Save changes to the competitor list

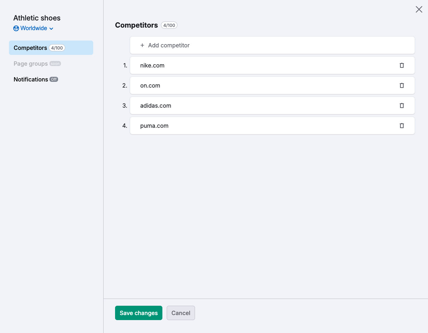click(x=138, y=313)
